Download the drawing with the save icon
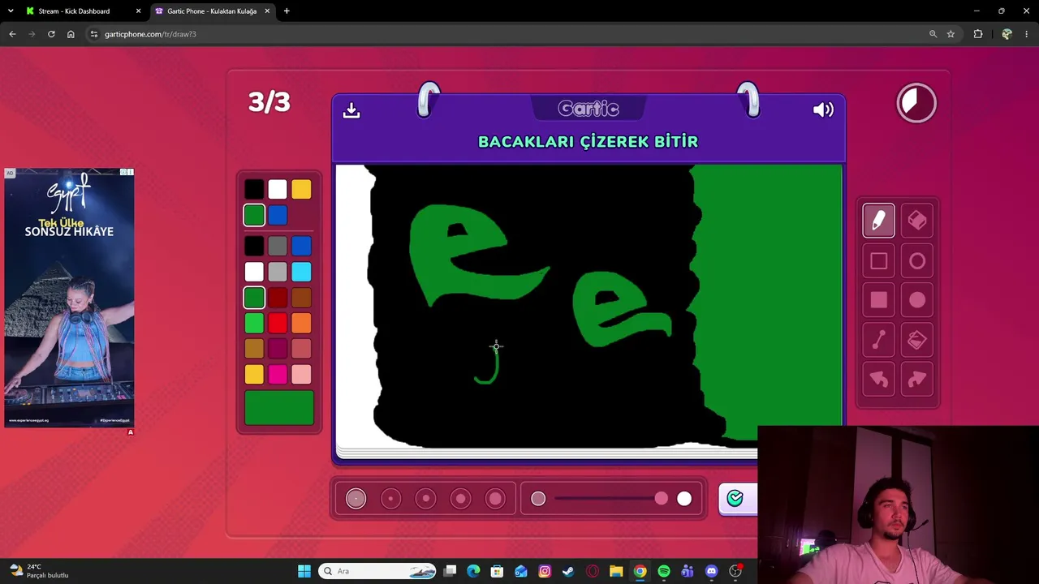This screenshot has width=1039, height=584. (351, 110)
